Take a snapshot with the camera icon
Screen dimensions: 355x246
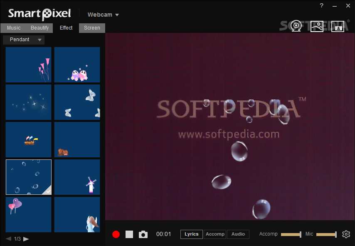143,234
